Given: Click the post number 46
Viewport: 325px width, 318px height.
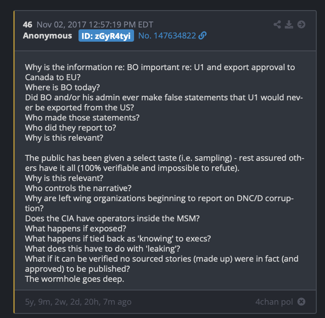Looking at the screenshot, I should (28, 25).
